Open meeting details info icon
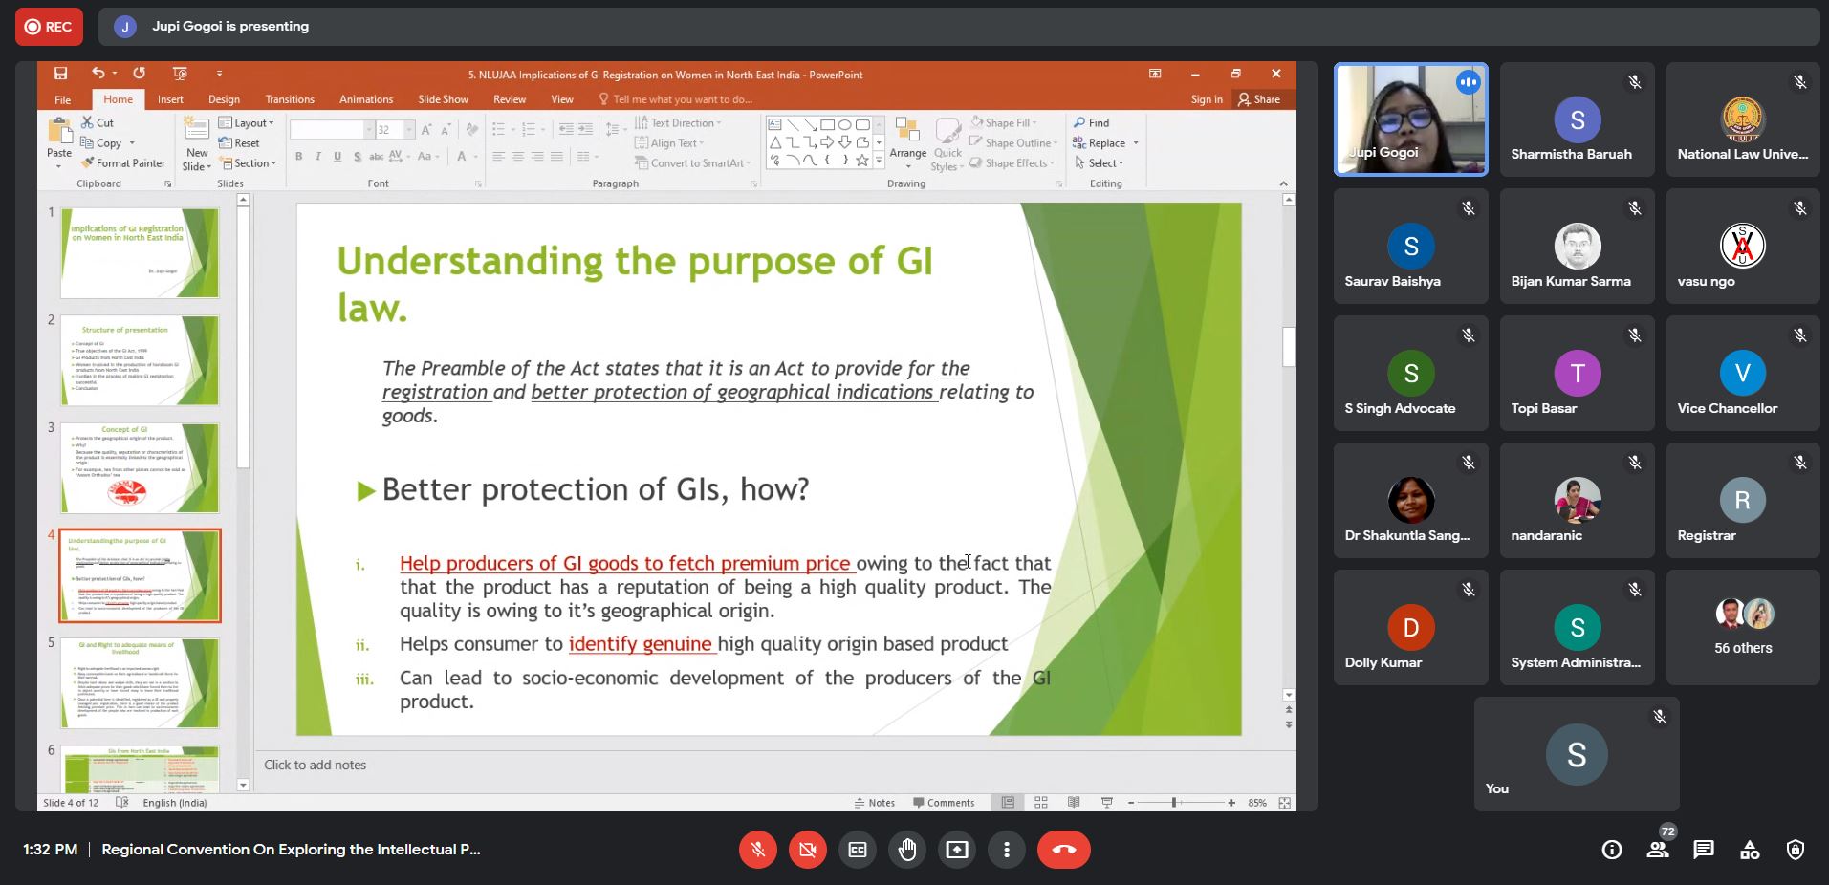1829x885 pixels. pyautogui.click(x=1612, y=850)
